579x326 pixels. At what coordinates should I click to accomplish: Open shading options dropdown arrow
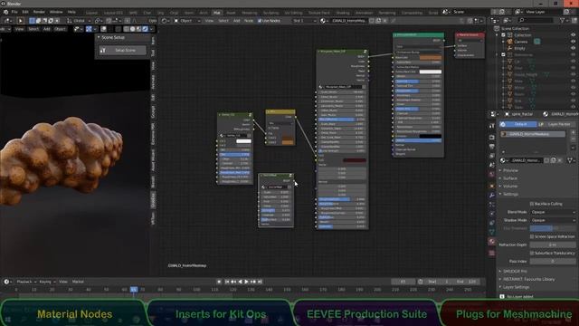[x=151, y=29]
